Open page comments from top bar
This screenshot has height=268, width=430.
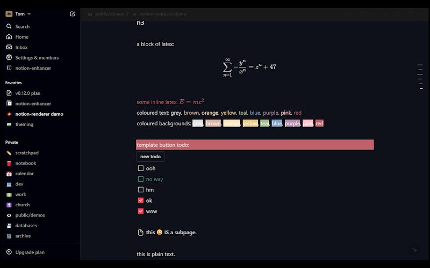(x=362, y=14)
